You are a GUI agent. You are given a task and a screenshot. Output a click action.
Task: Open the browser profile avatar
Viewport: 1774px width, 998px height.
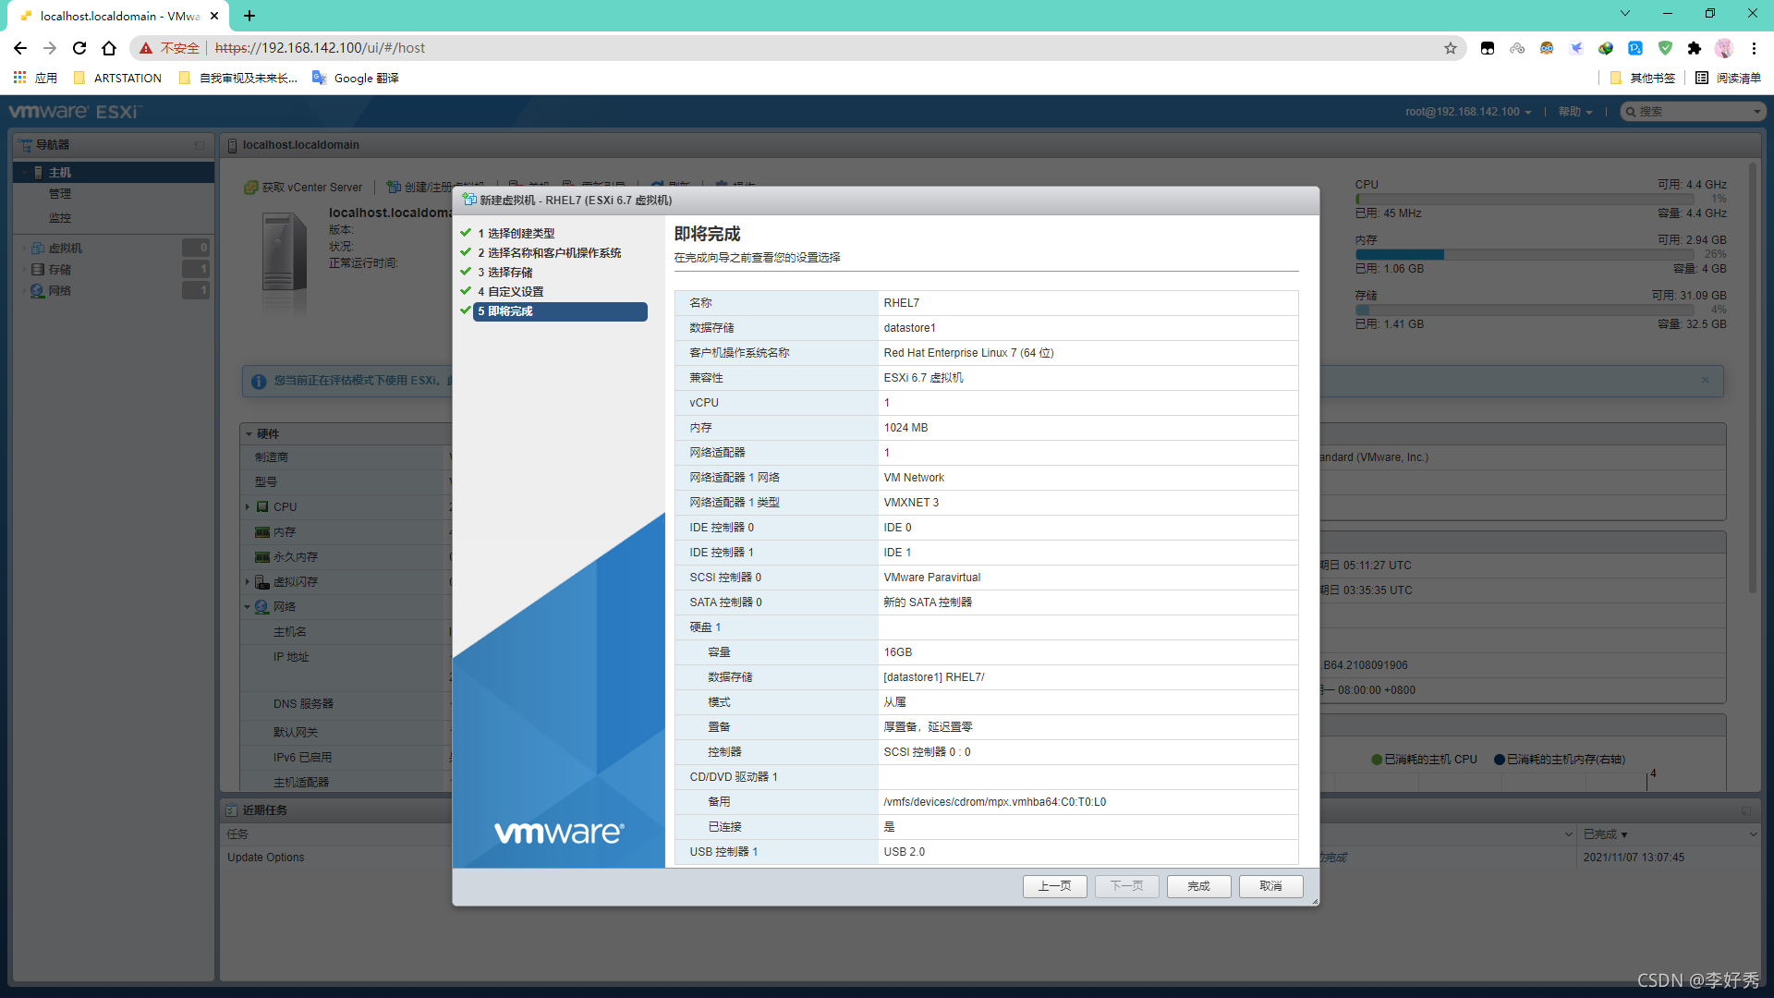(1724, 48)
